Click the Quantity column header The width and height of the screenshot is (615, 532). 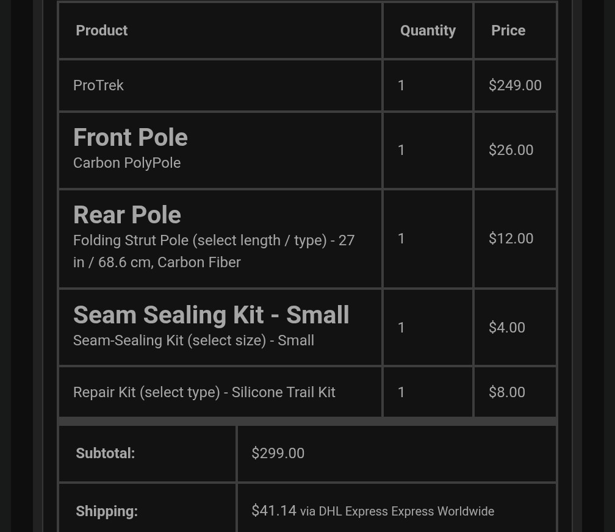click(428, 31)
